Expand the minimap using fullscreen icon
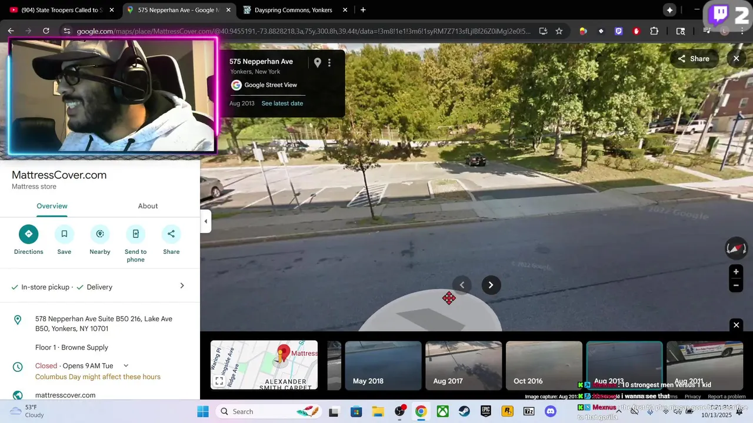753x423 pixels. click(x=219, y=381)
